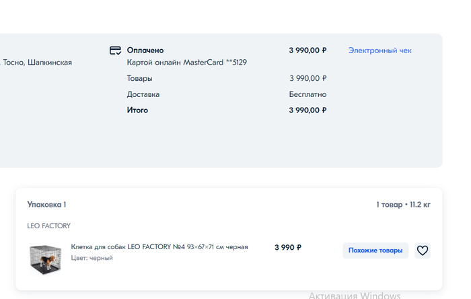Viewport: 471px width, 299px height.
Task: Open the dog cage product thumbnail
Action: pos(45,259)
